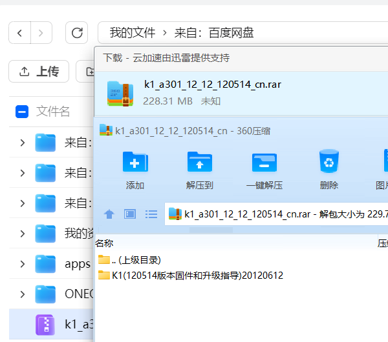Click the 我的资 folder icon
The image size is (388, 342).
[x=45, y=234]
